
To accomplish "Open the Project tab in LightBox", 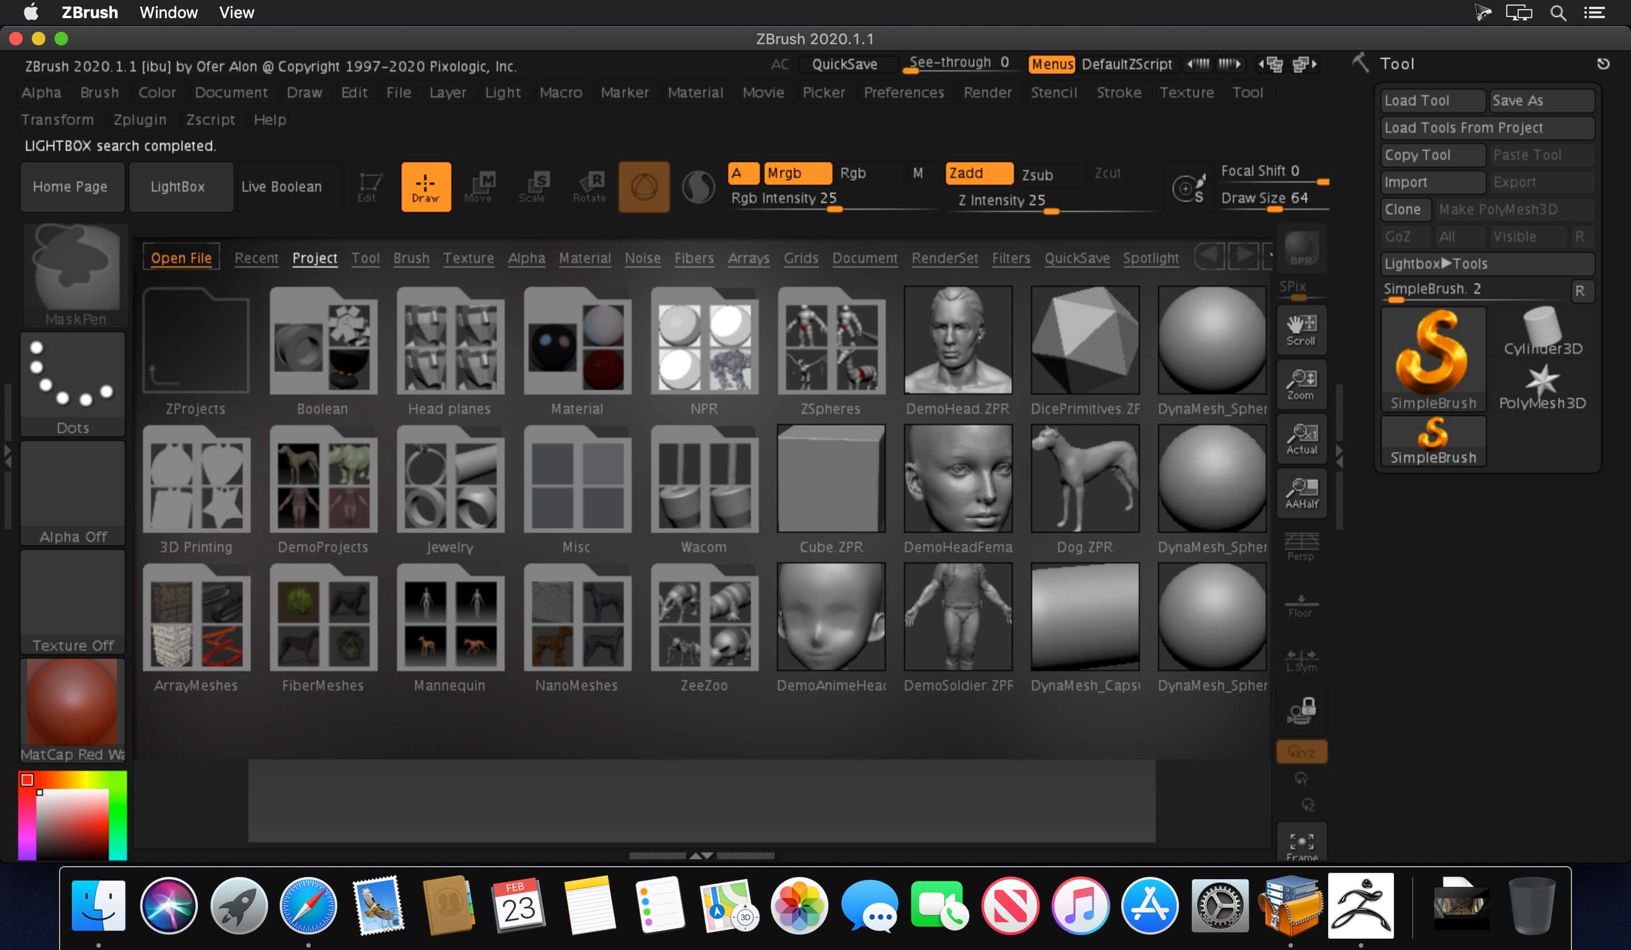I will click(314, 258).
